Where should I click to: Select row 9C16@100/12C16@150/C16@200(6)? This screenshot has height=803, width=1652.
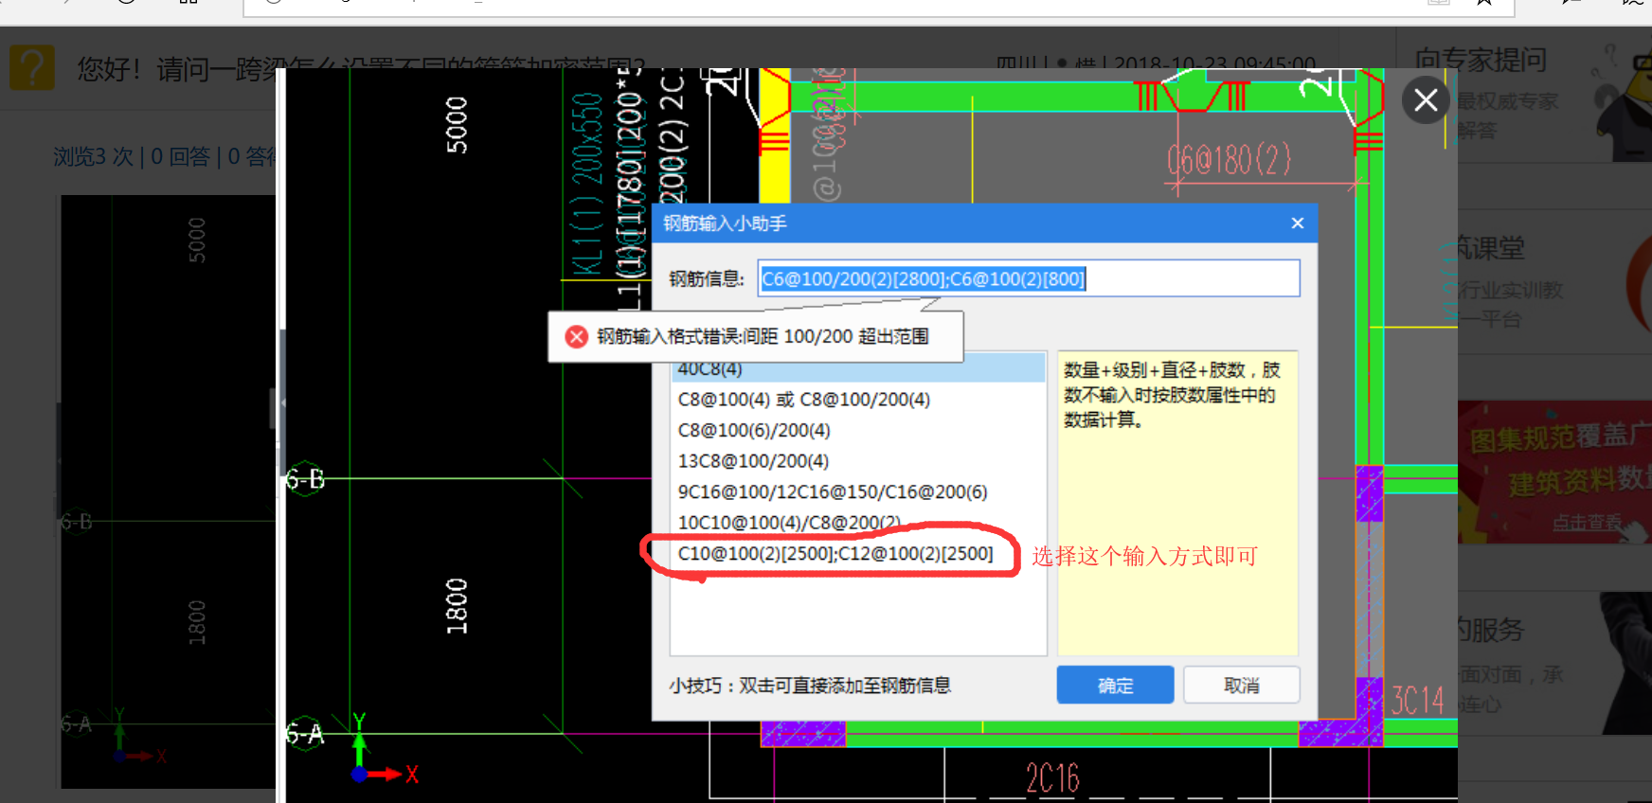coord(857,492)
